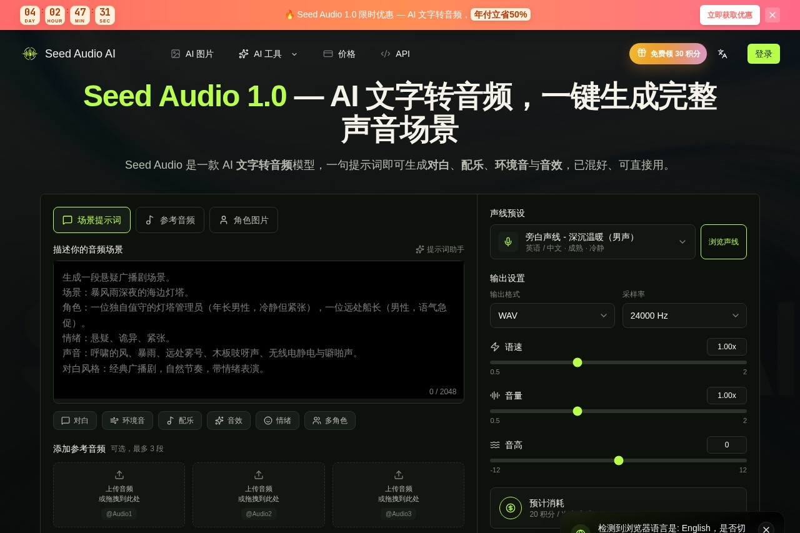Viewport: 800px width, 533px height.
Task: Toggle the 环境音 ambient tag
Action: 127,421
